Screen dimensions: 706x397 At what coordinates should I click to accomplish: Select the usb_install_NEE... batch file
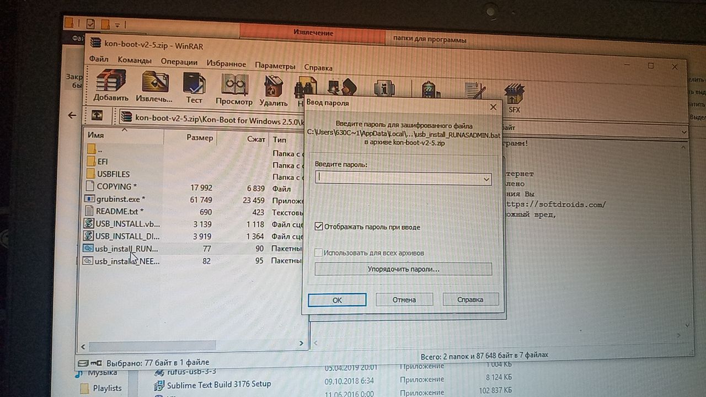coord(121,261)
